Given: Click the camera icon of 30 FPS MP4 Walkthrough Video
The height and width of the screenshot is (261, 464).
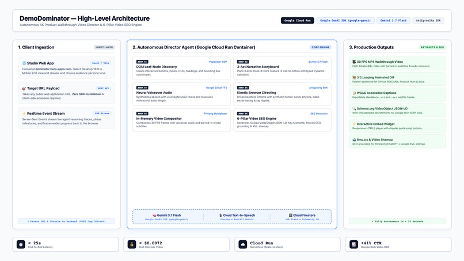Looking at the screenshot, I should (x=354, y=62).
